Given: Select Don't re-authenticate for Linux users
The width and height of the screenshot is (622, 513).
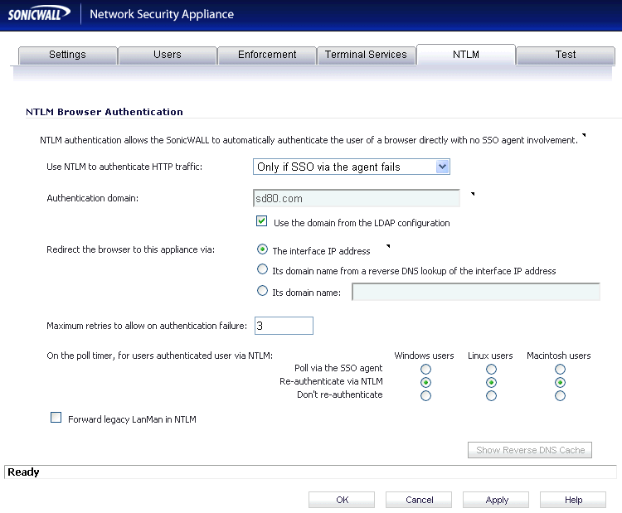Looking at the screenshot, I should click(x=491, y=396).
